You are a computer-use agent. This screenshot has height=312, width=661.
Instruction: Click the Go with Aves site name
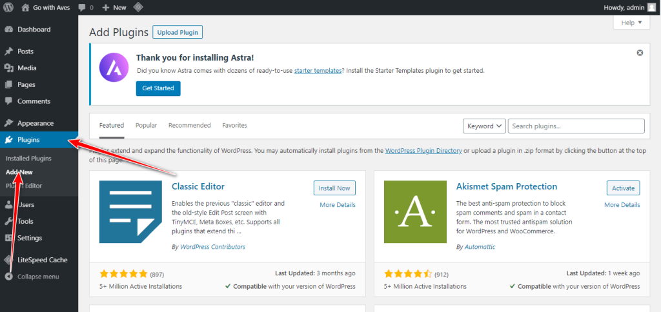coord(51,8)
